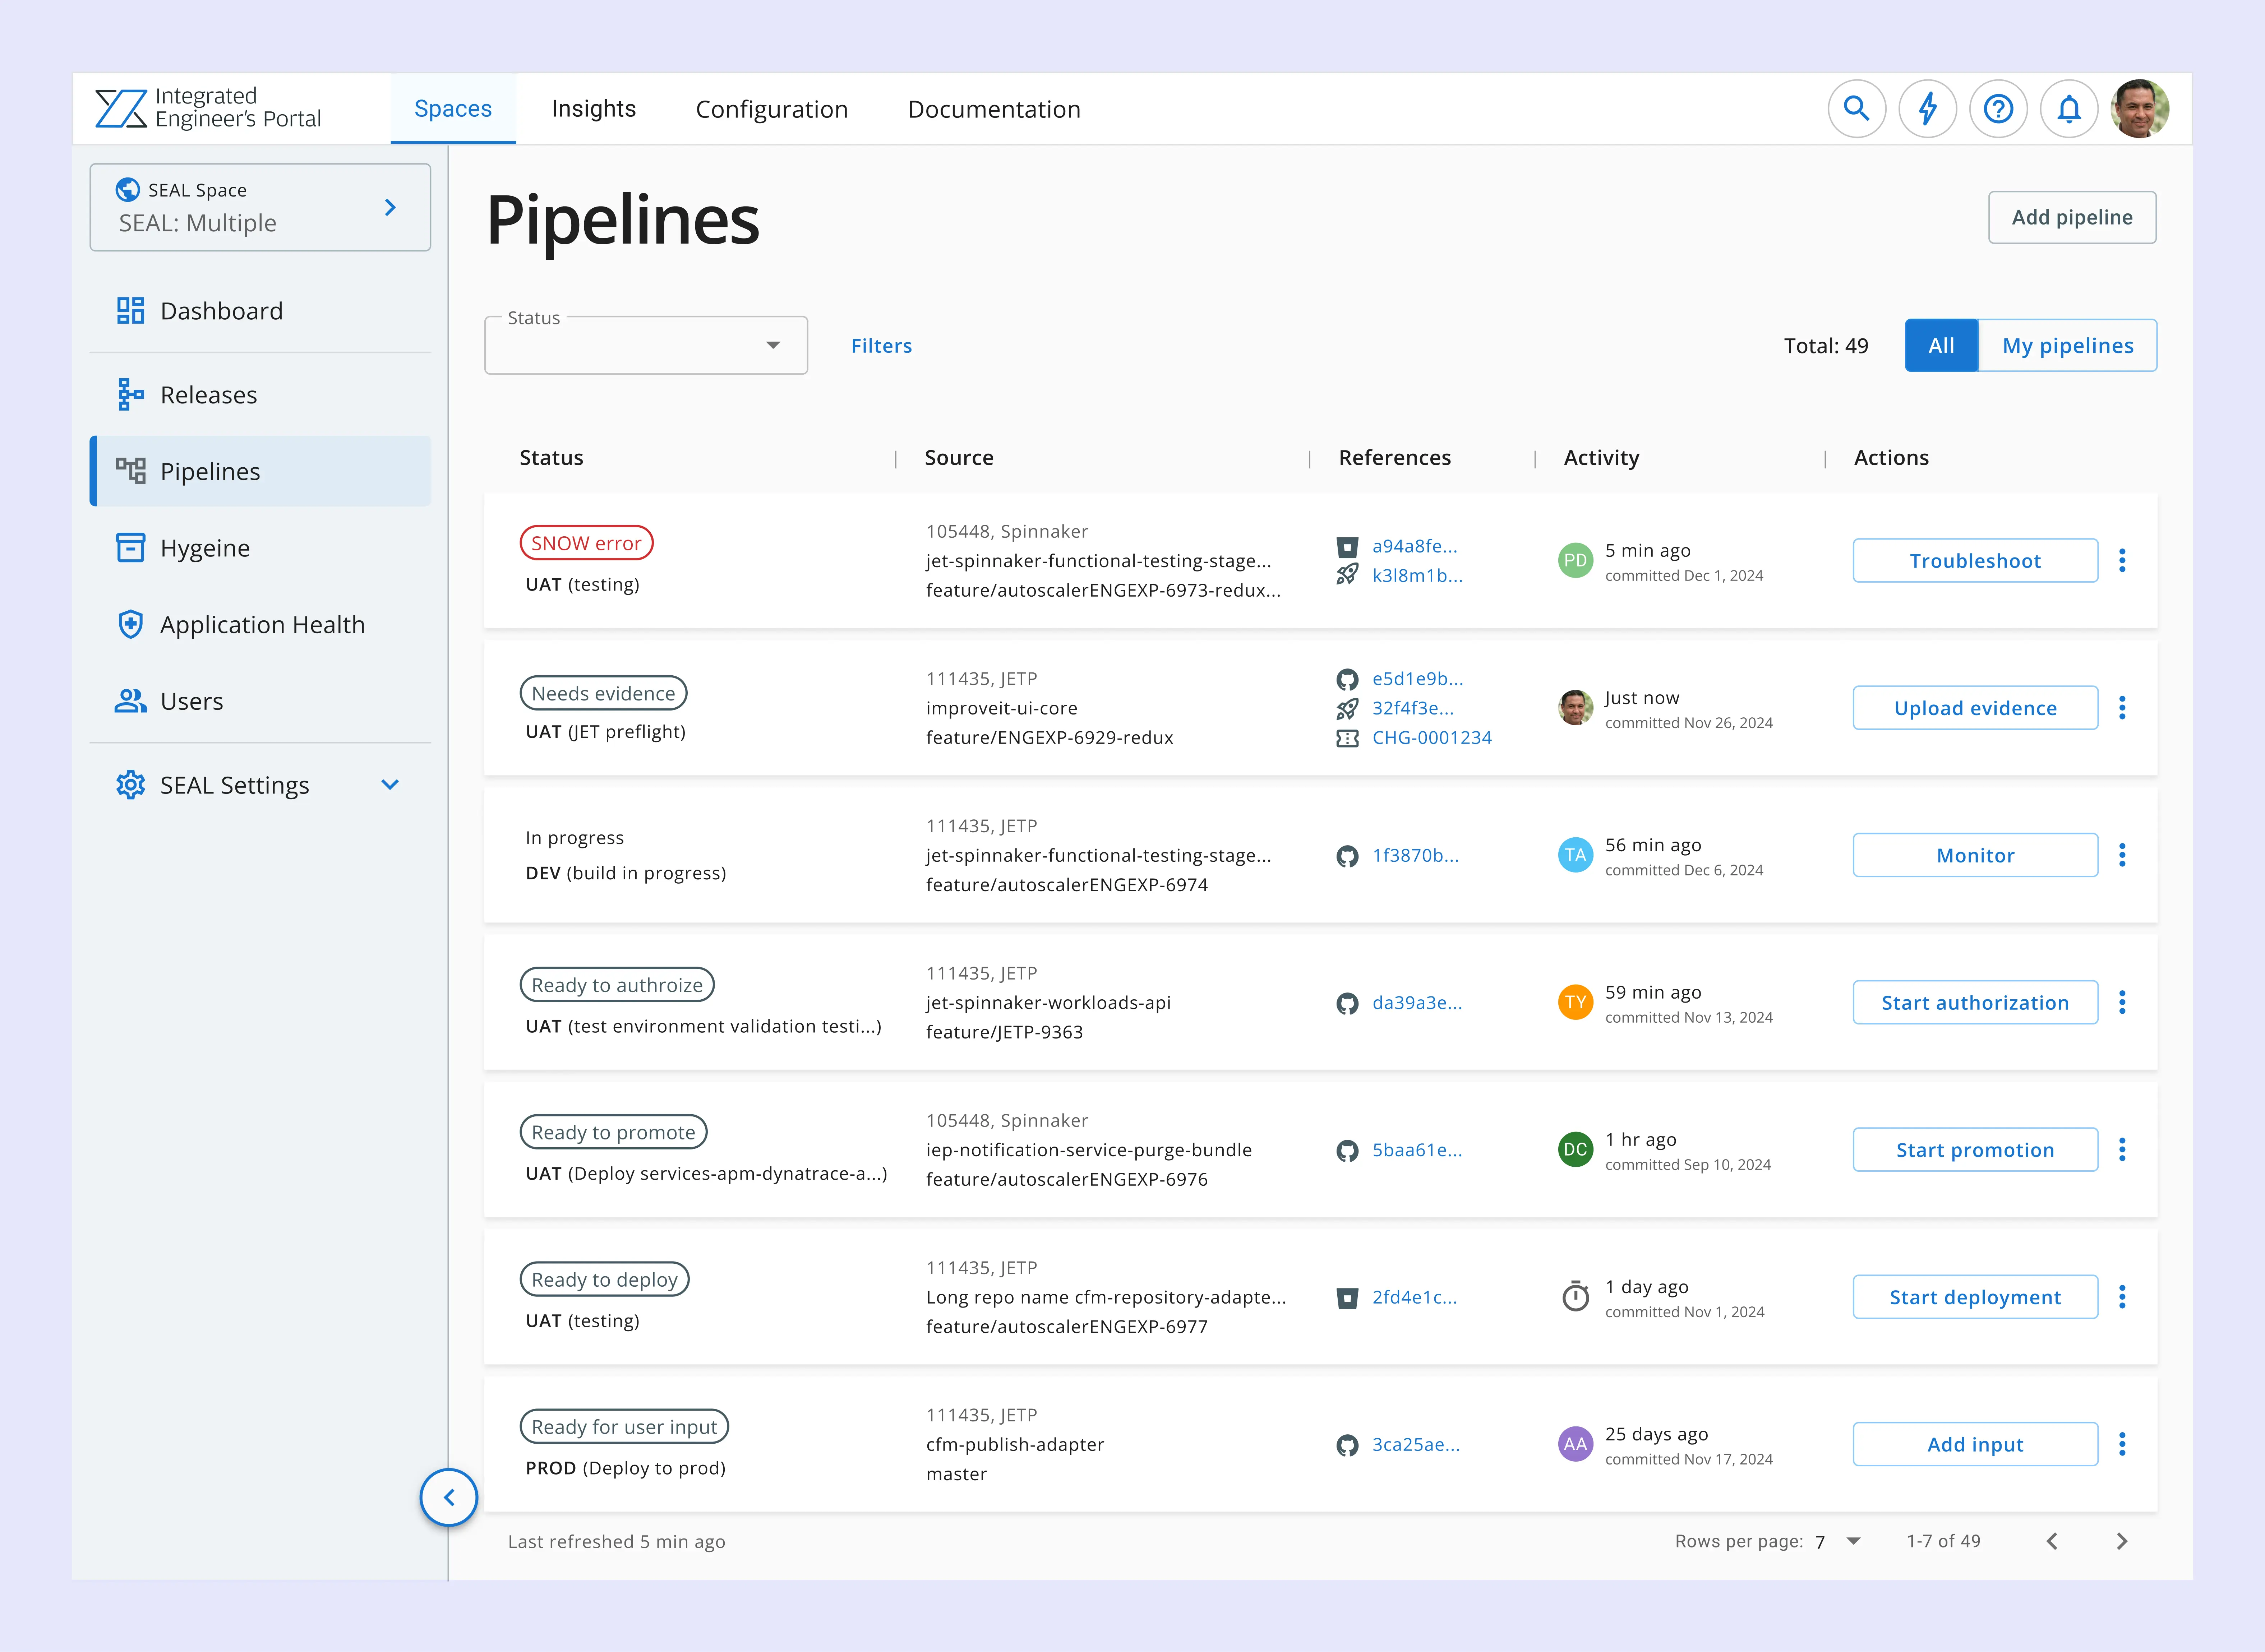
Task: Open more options for In progress row
Action: click(2122, 855)
